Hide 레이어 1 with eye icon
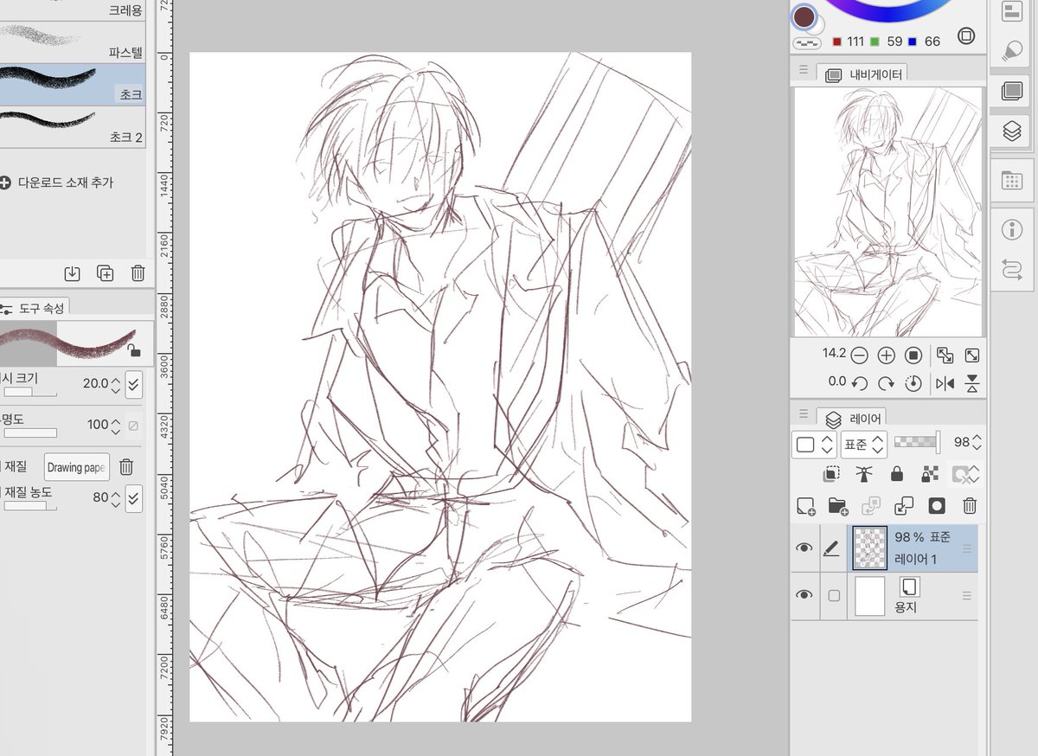 coord(804,548)
